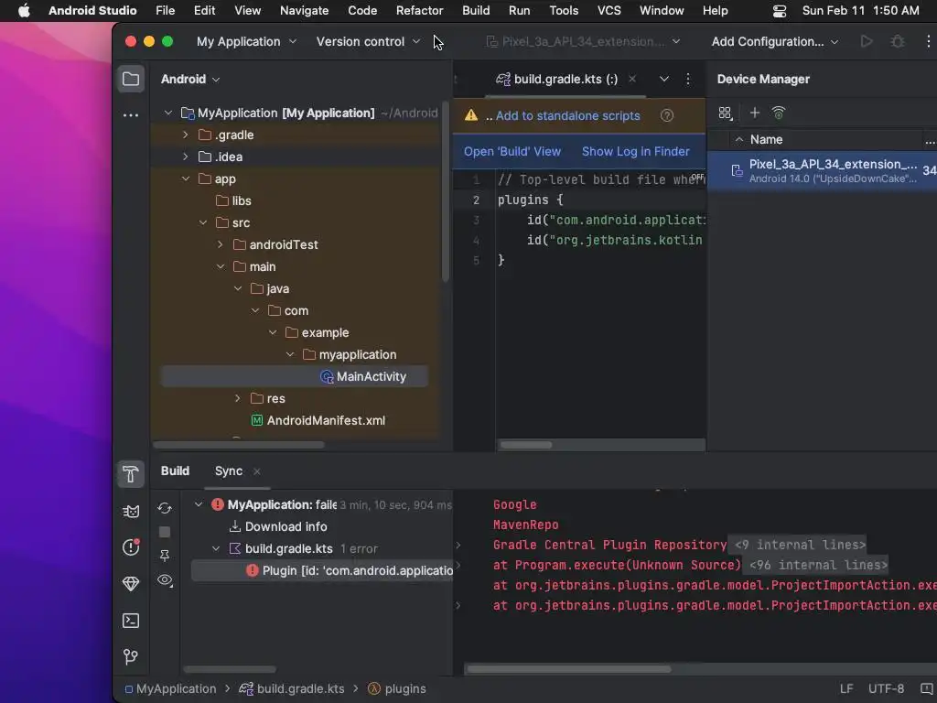Screen dimensions: 937x703
Task: Click the add device plus icon
Action: click(x=755, y=113)
